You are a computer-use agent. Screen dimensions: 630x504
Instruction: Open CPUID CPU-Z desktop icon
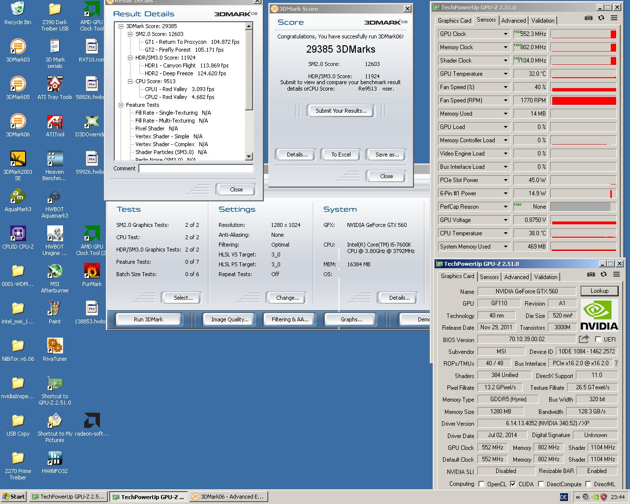tap(18, 238)
